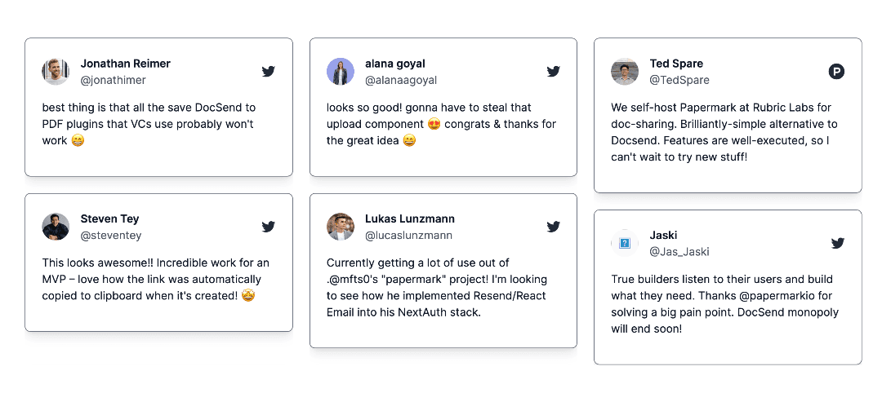Open Jonathan Reimer's profile photo
Viewport: 882px width, 415px height.
(56, 72)
